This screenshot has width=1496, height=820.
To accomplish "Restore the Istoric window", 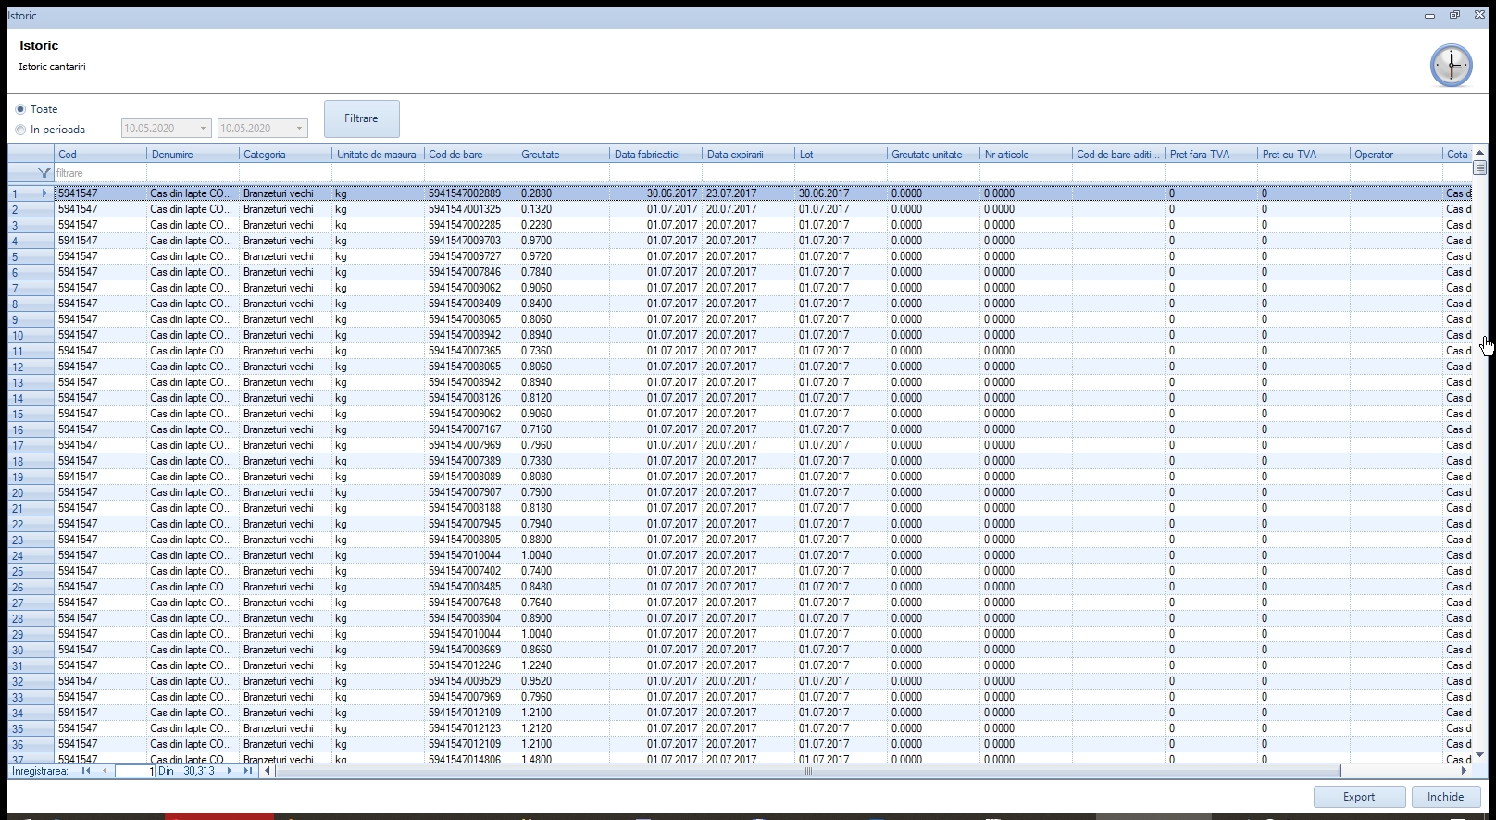I will point(1453,15).
